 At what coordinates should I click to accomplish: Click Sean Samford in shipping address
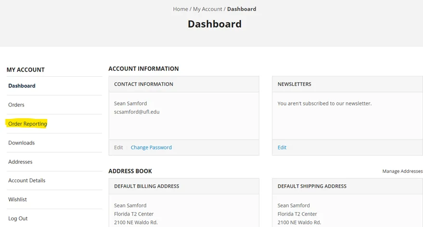tap(294, 205)
